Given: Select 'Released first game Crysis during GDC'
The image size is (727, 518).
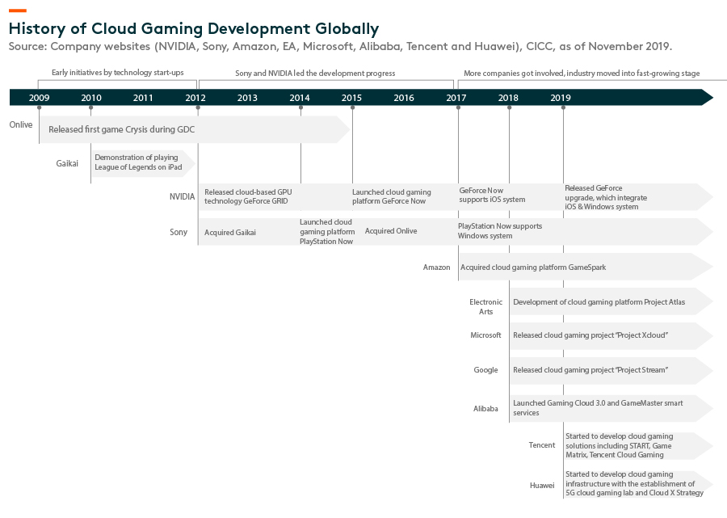Looking at the screenshot, I should click(x=121, y=129).
